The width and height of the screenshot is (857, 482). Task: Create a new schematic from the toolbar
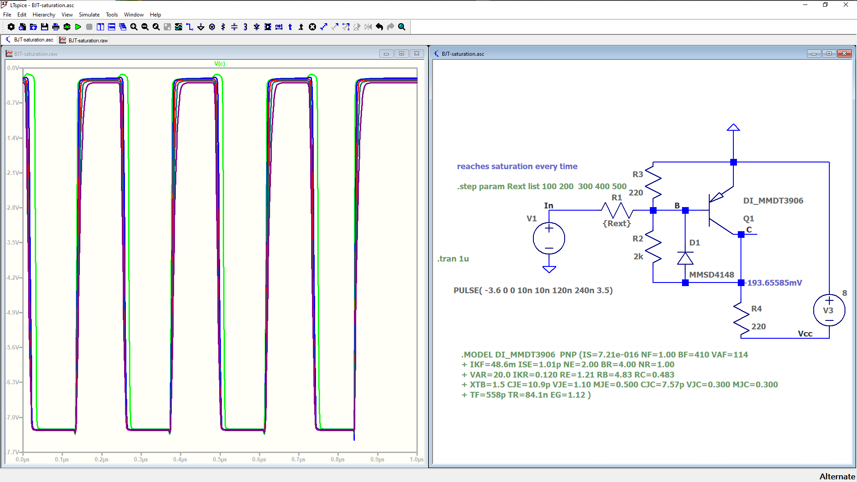tap(22, 27)
